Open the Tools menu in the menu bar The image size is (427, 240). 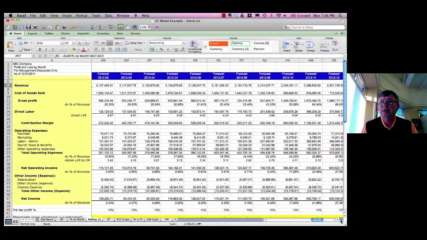point(96,16)
